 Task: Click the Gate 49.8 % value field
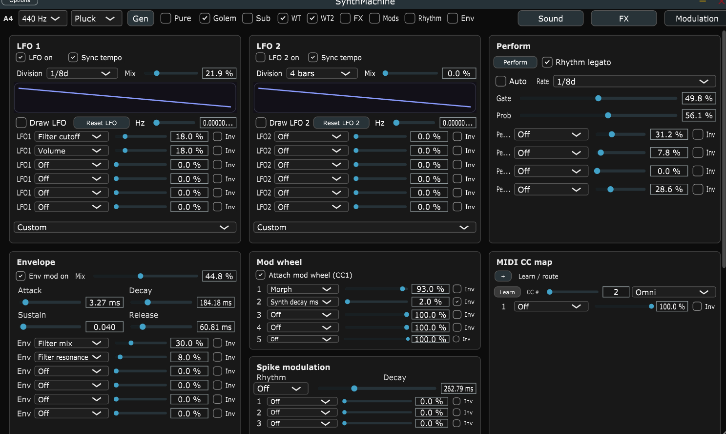tap(699, 98)
